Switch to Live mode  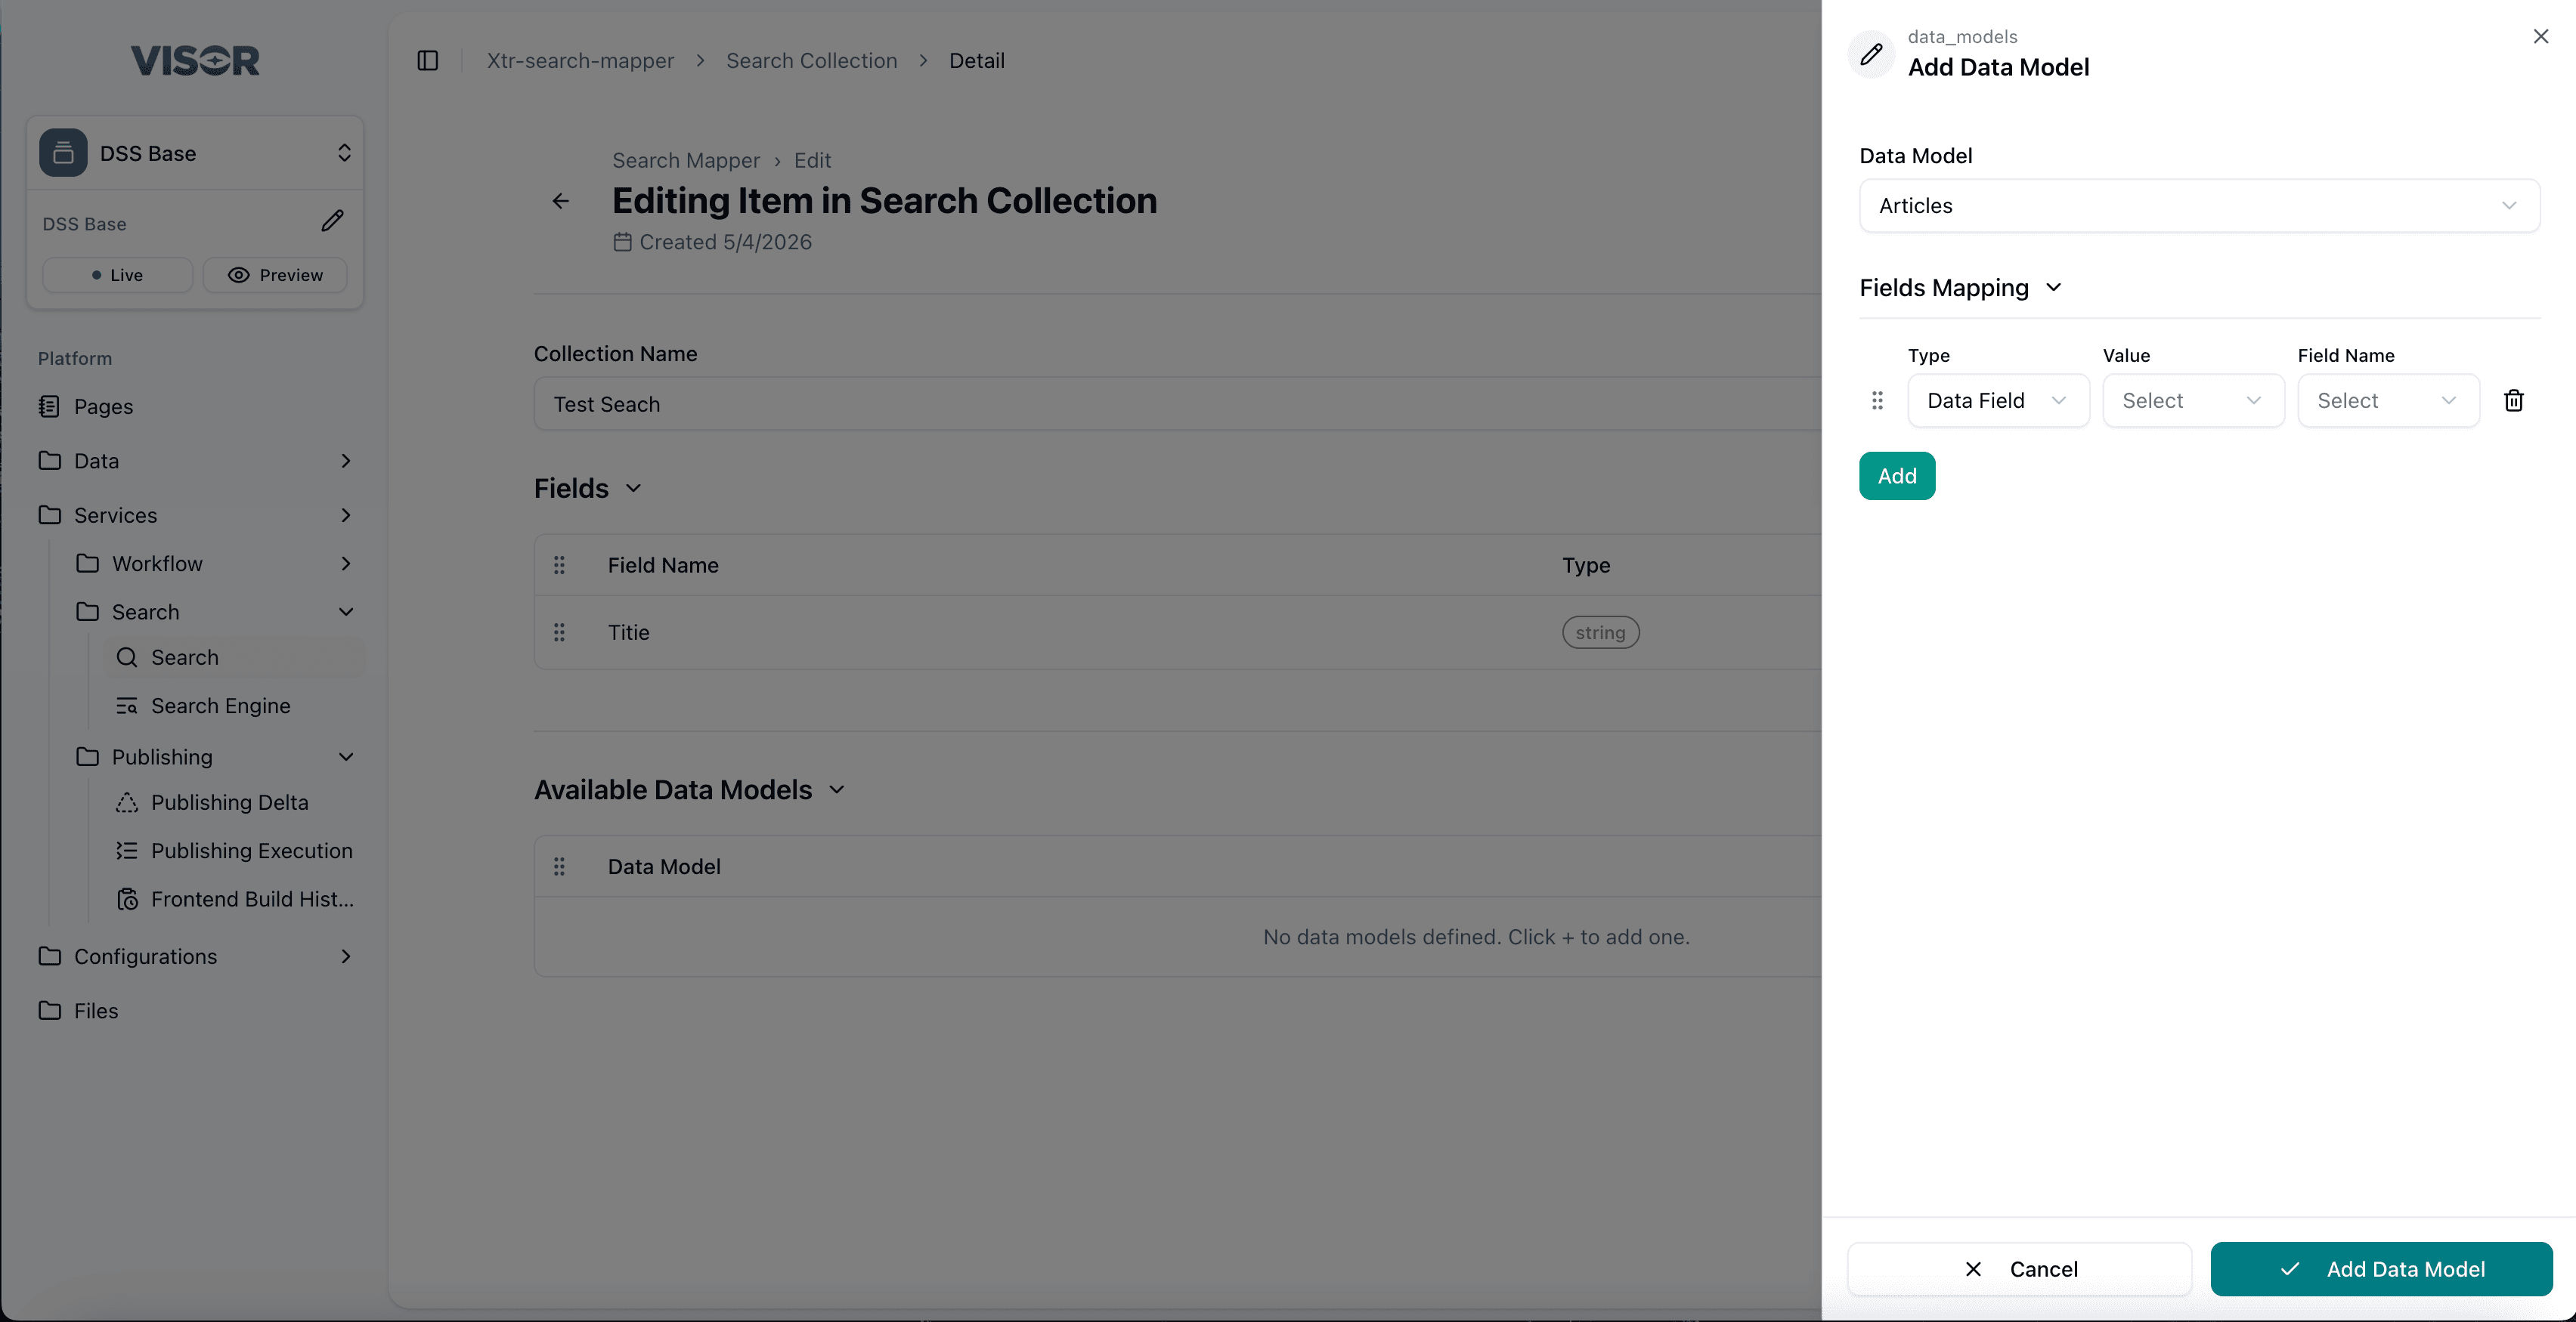(117, 275)
